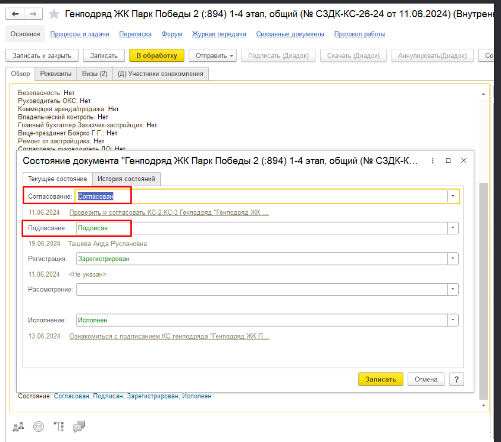The width and height of the screenshot is (501, 442).
Task: Add document to favorites with star
Action: click(54, 14)
